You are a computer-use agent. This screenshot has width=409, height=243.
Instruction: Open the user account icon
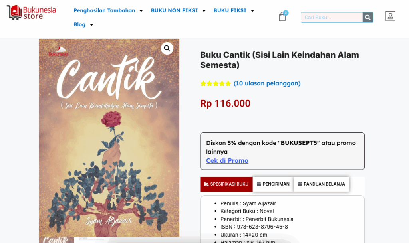[x=390, y=16]
